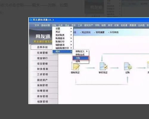Click the 用友通标准版10.3 title bar text
Screen dimensions: 149x119
coord(43,20)
